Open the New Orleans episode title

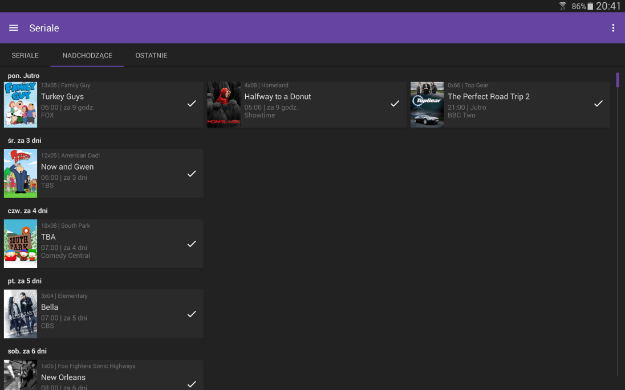click(63, 377)
